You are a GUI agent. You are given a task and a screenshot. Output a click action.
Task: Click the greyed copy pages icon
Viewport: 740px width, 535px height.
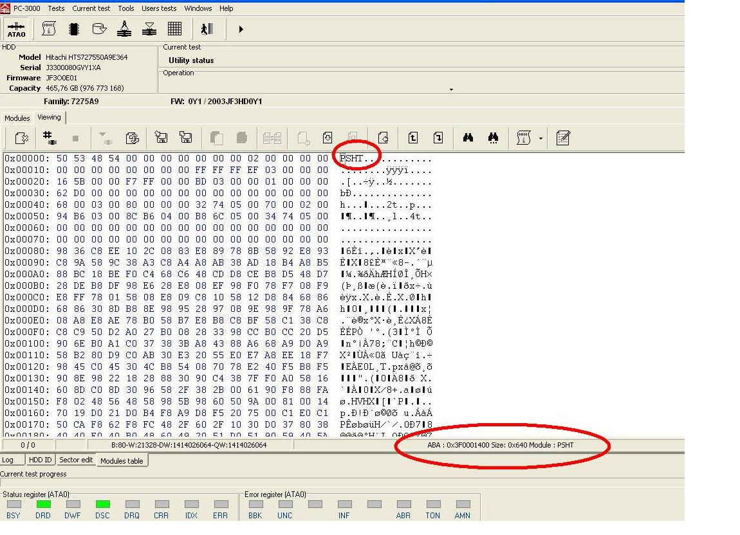217,138
